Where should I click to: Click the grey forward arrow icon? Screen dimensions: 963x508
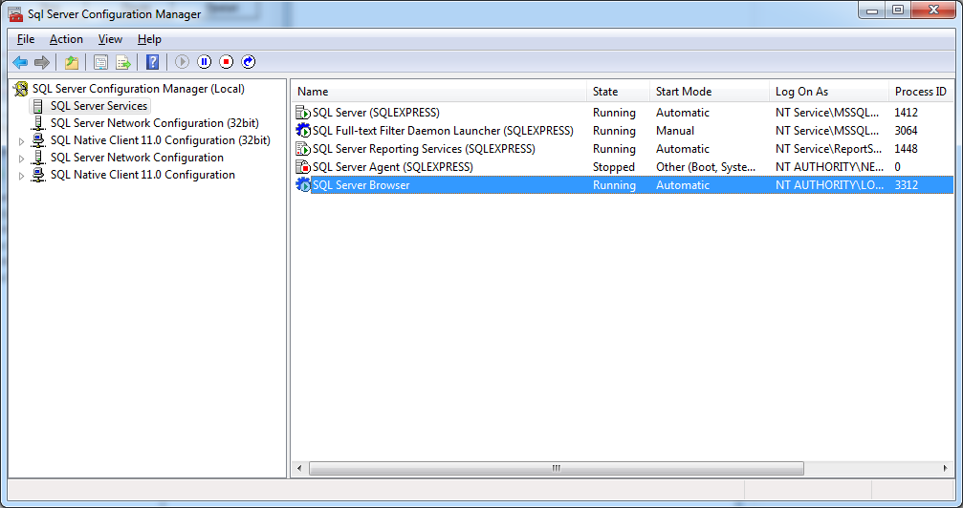click(42, 62)
